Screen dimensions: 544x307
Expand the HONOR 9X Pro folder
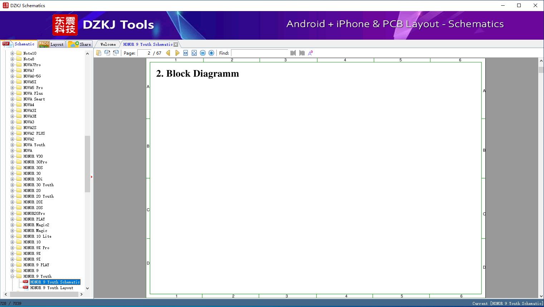[12, 248]
